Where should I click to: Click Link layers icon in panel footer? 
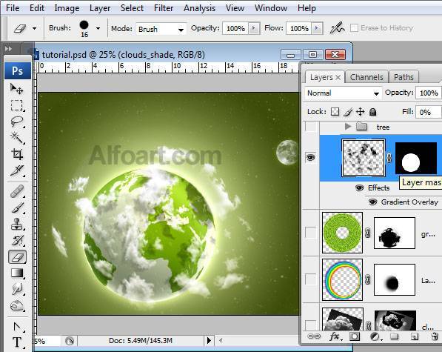[x=313, y=336]
